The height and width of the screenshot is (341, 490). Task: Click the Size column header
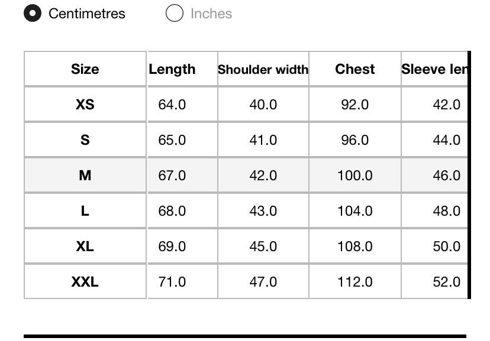pos(85,69)
